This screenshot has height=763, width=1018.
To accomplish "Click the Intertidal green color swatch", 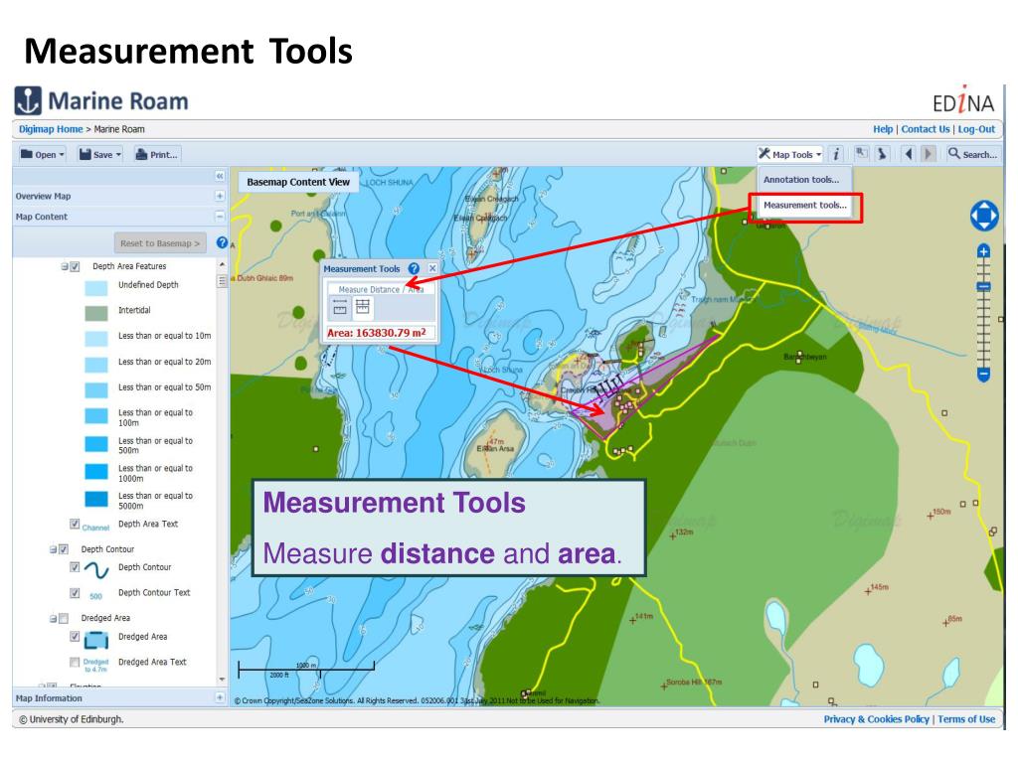I will pos(96,313).
